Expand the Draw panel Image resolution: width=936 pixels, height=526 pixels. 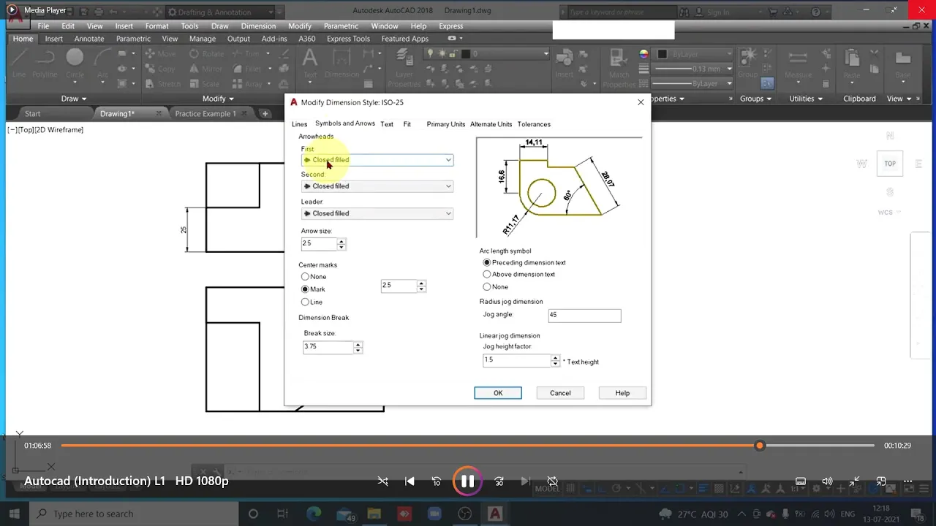pyautogui.click(x=74, y=99)
